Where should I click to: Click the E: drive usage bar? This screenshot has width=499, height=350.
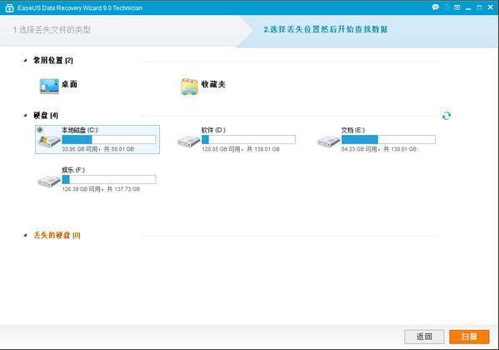pyautogui.click(x=388, y=139)
